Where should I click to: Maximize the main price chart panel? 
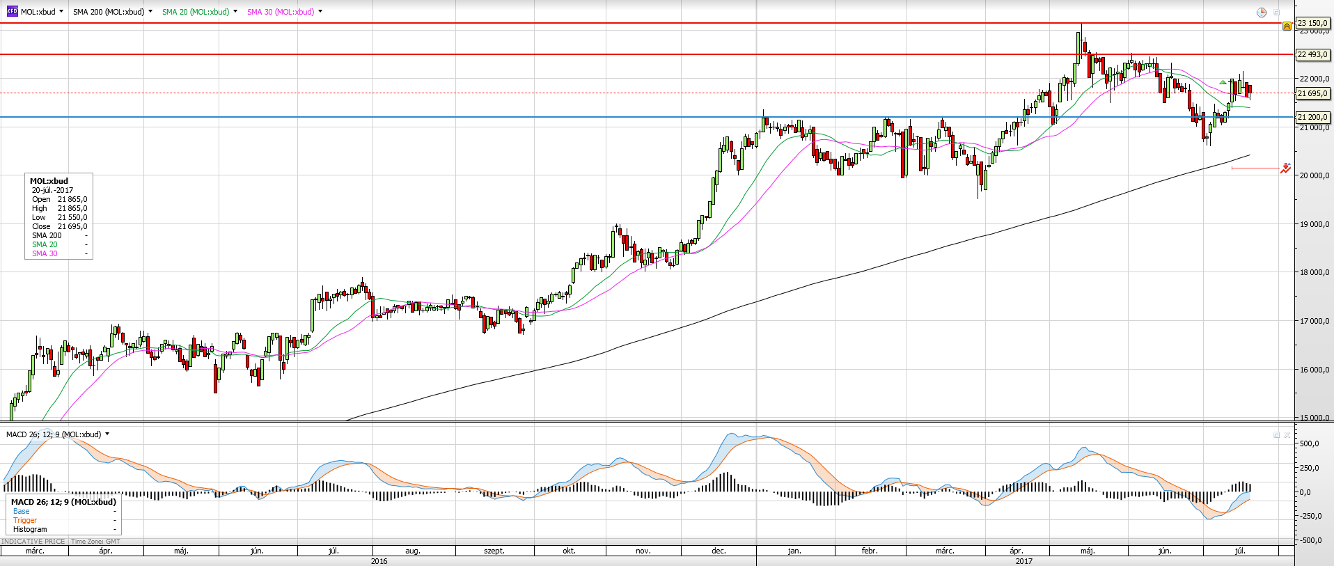tap(1276, 12)
